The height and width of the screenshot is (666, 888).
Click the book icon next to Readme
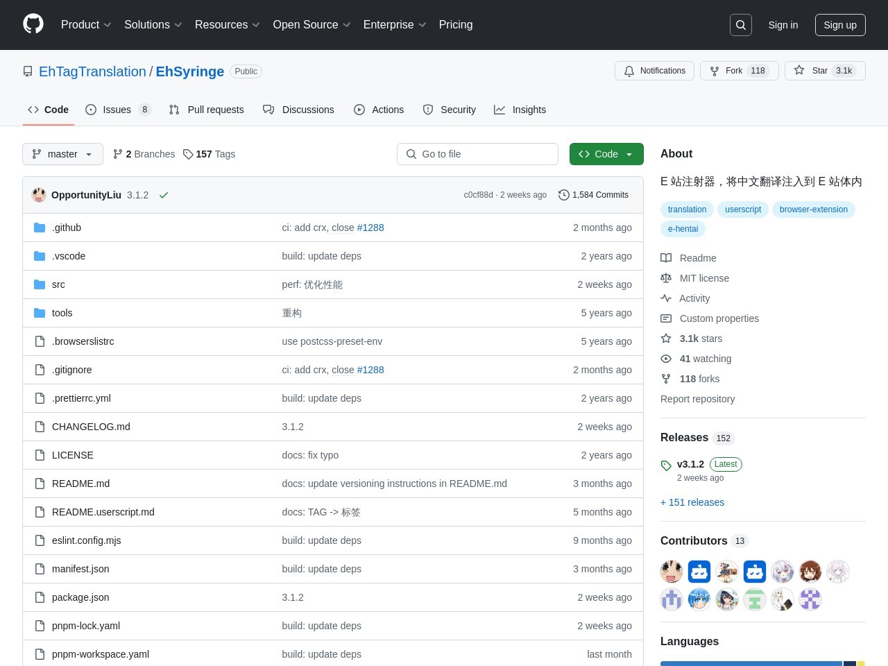click(666, 258)
